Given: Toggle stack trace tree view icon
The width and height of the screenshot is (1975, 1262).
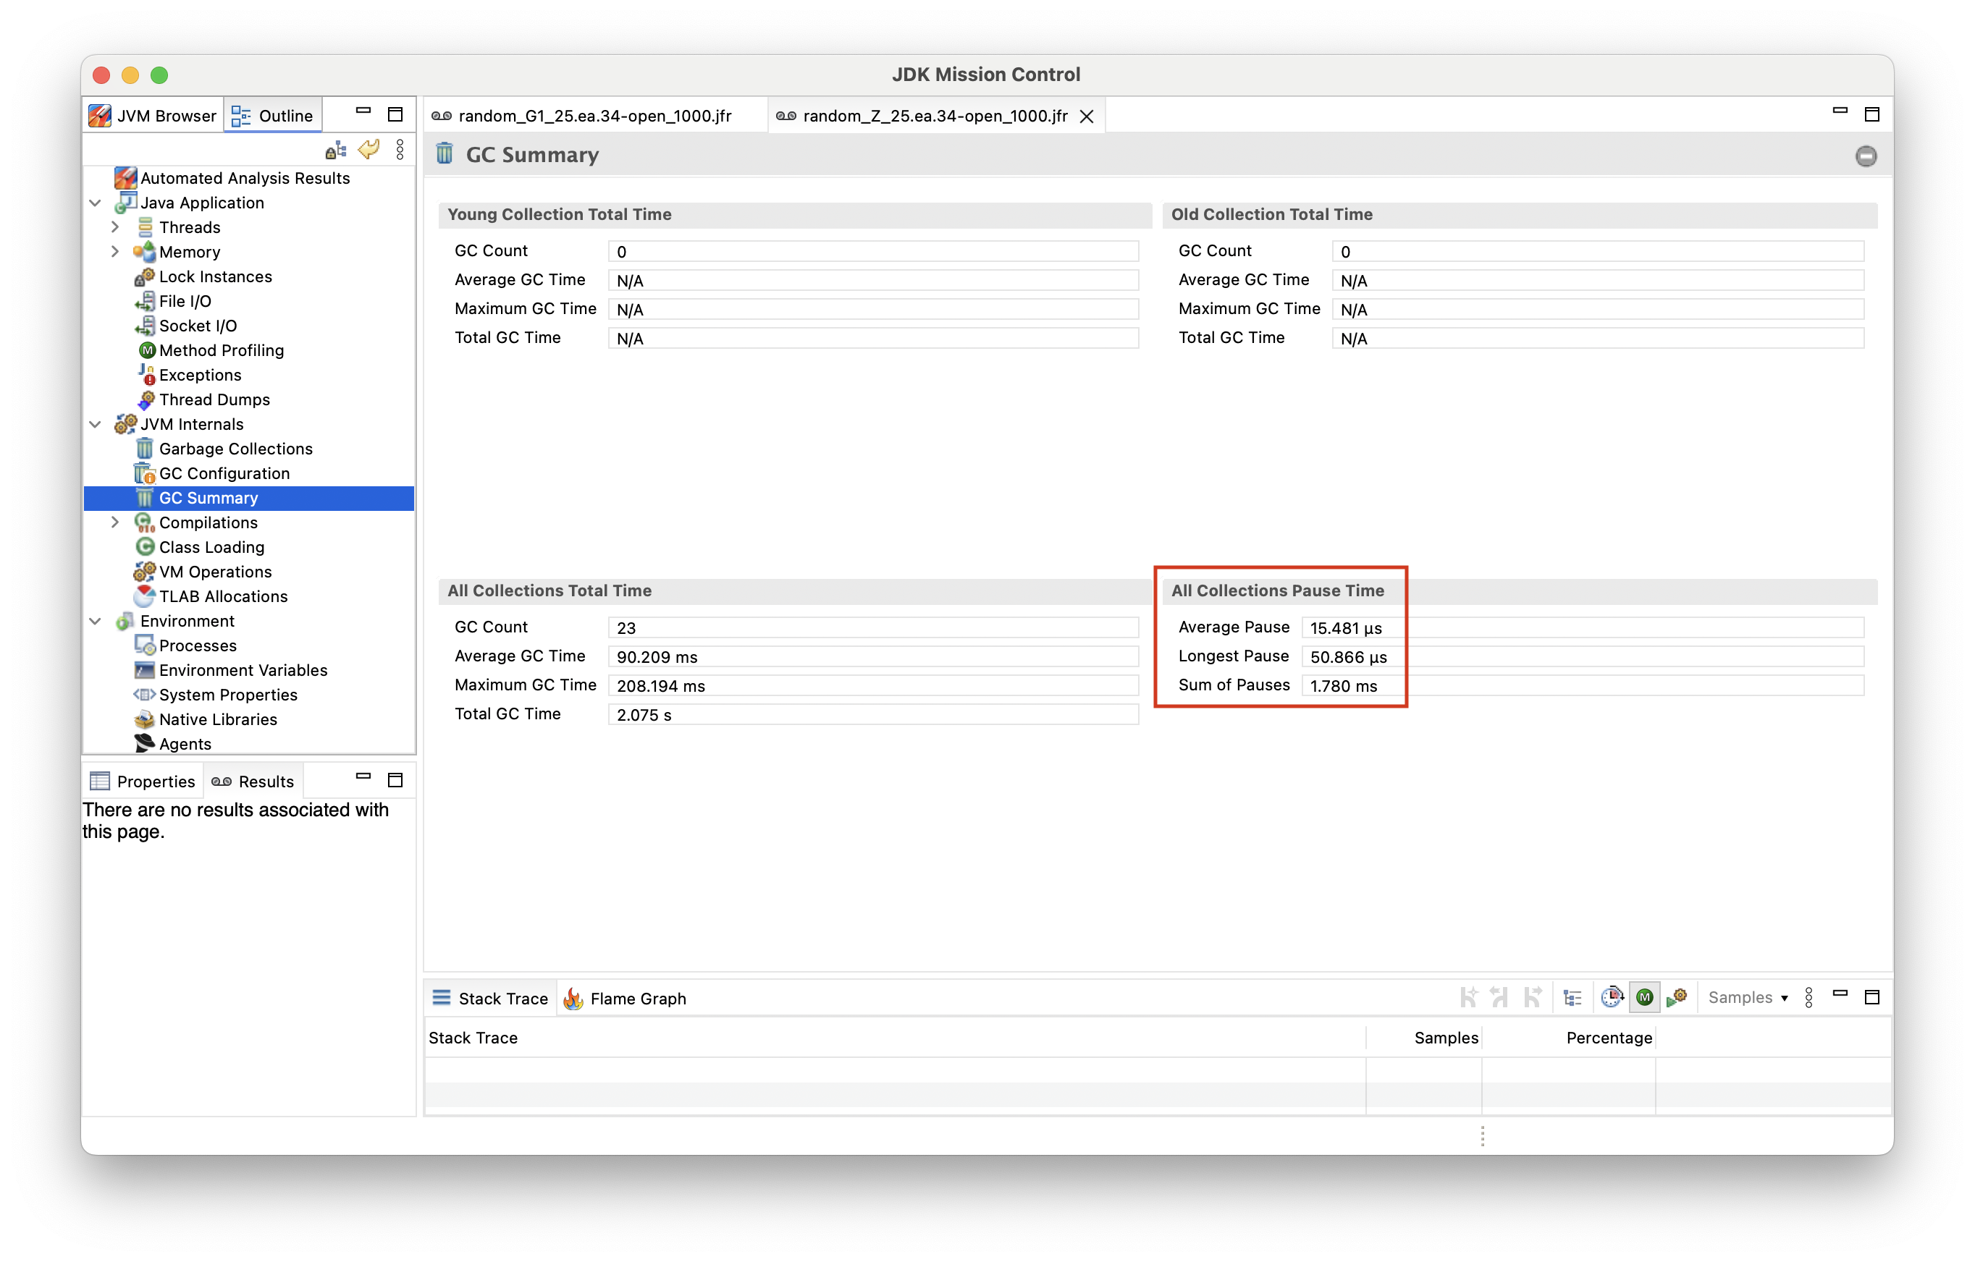Looking at the screenshot, I should coord(1572,997).
